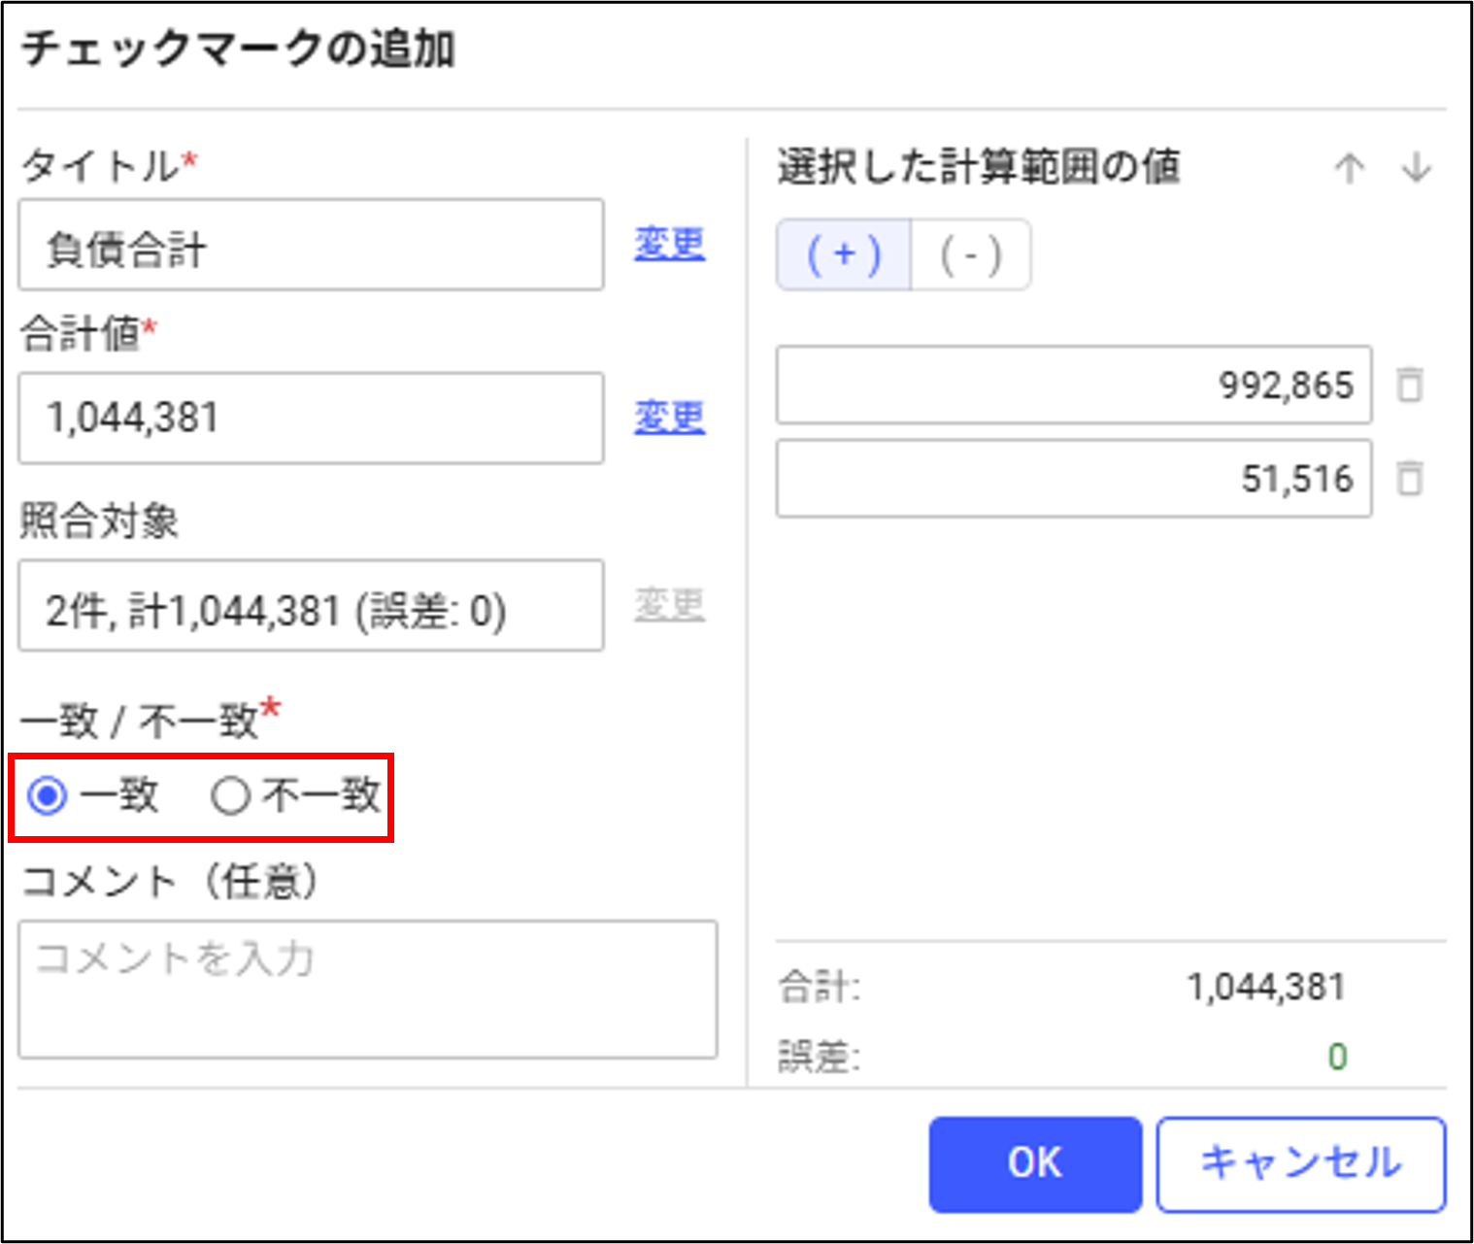The width and height of the screenshot is (1474, 1244).
Task: Confirm with the OK button
Action: 1035,1164
